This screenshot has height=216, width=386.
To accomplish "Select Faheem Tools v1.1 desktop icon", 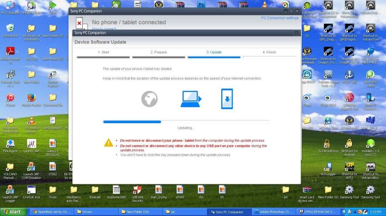I will [x=10, y=79].
